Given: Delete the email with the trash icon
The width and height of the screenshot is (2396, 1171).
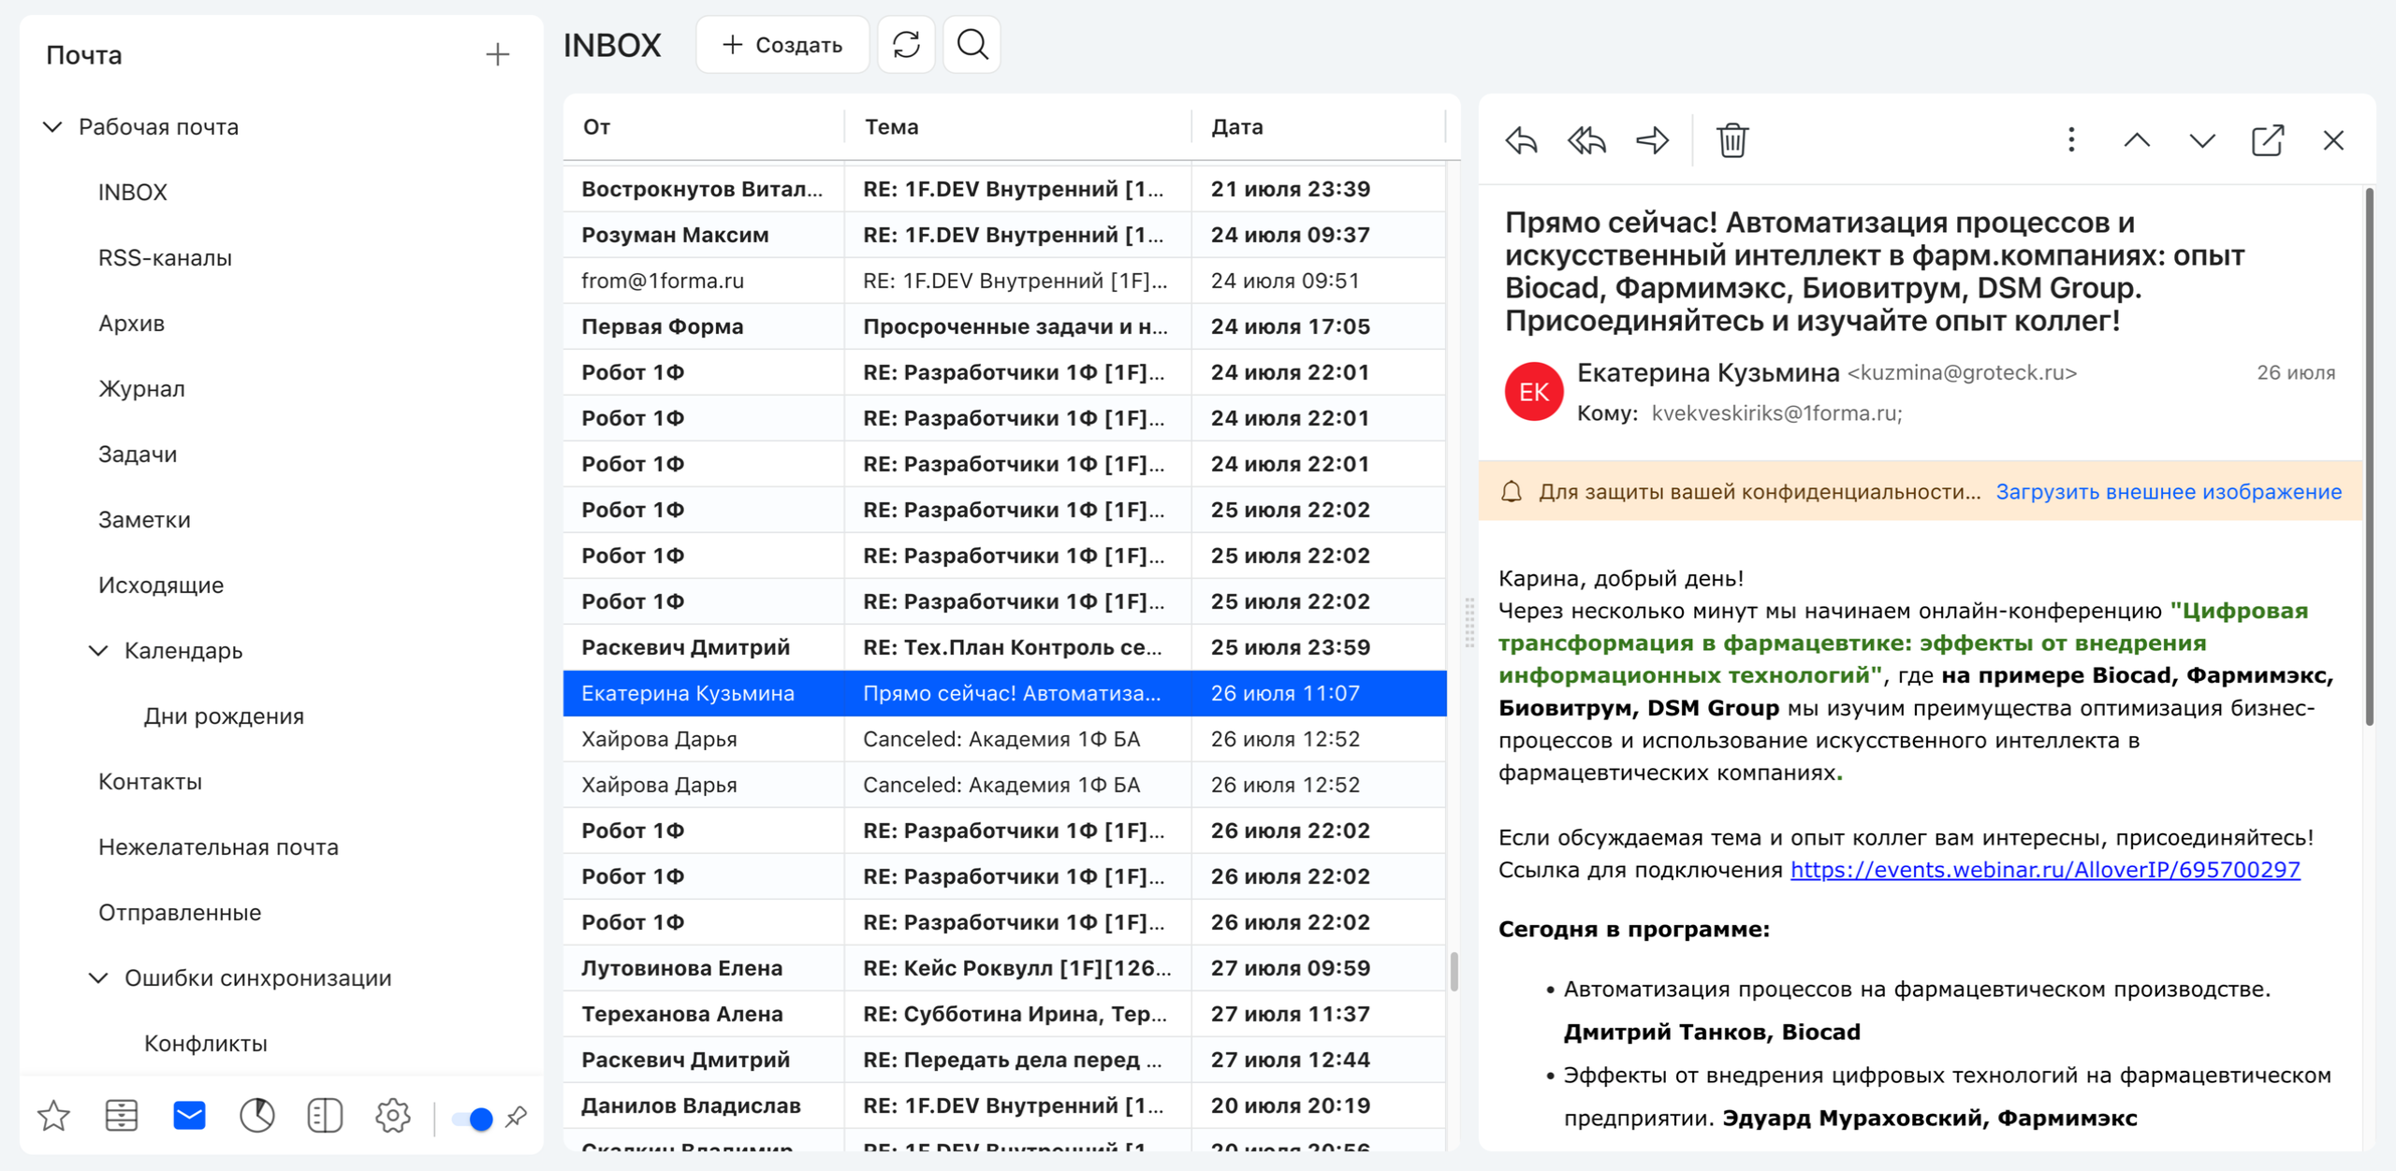Looking at the screenshot, I should [1732, 141].
